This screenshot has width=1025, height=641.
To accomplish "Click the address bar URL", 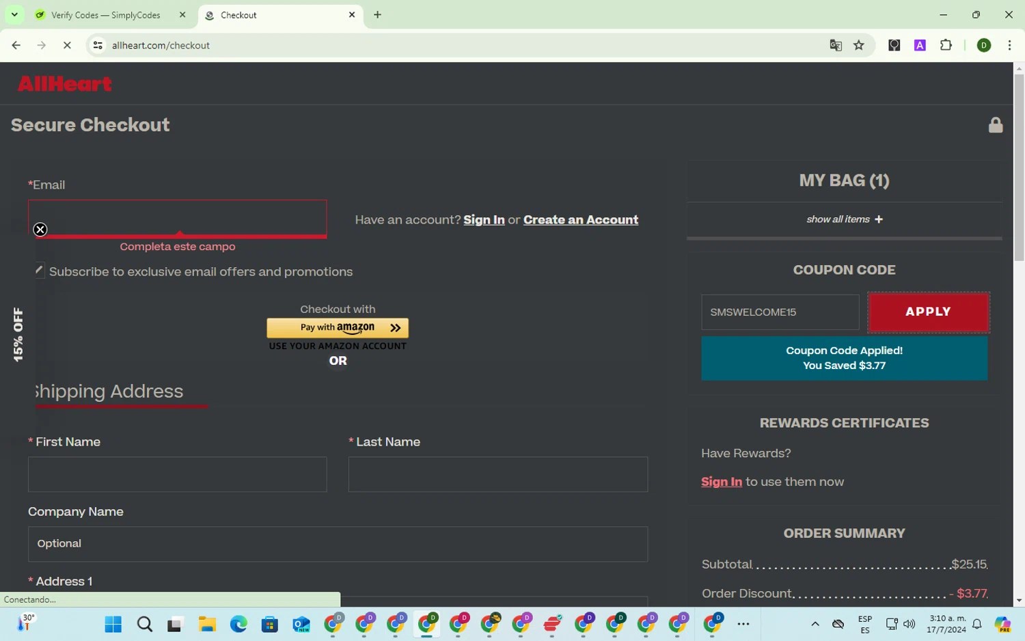I will coord(161,45).
